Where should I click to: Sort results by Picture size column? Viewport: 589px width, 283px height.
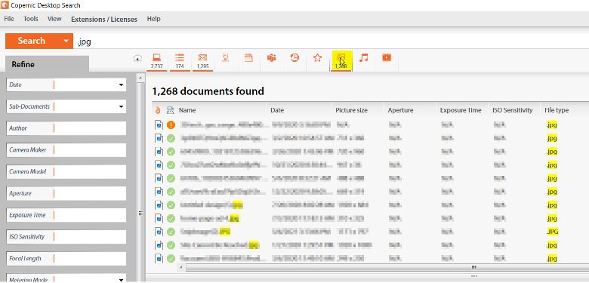point(352,110)
